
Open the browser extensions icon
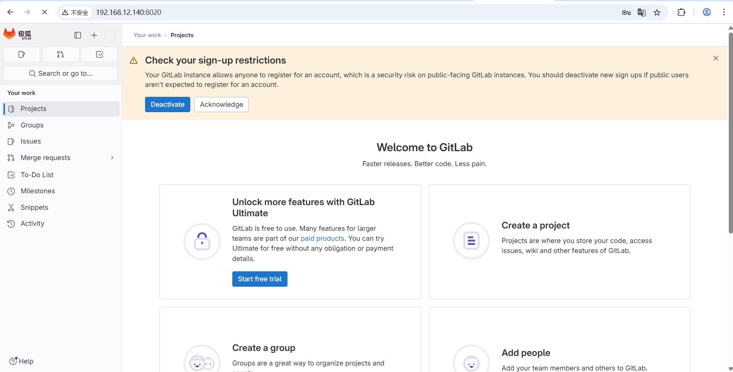click(x=681, y=12)
